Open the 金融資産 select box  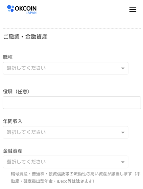(x=66, y=162)
